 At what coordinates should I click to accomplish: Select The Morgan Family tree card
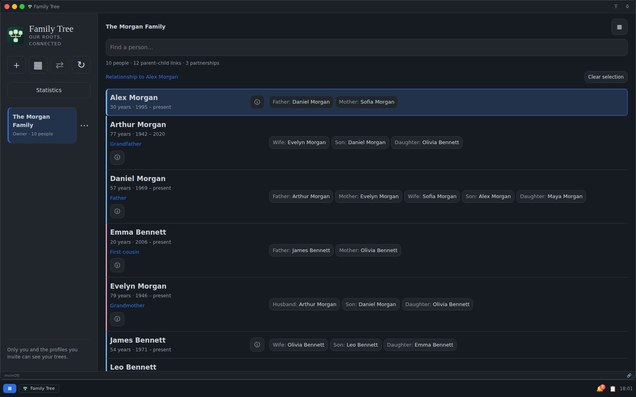click(x=42, y=125)
